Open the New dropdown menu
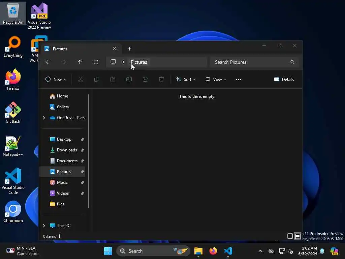Image resolution: width=345 pixels, height=259 pixels. tap(56, 80)
